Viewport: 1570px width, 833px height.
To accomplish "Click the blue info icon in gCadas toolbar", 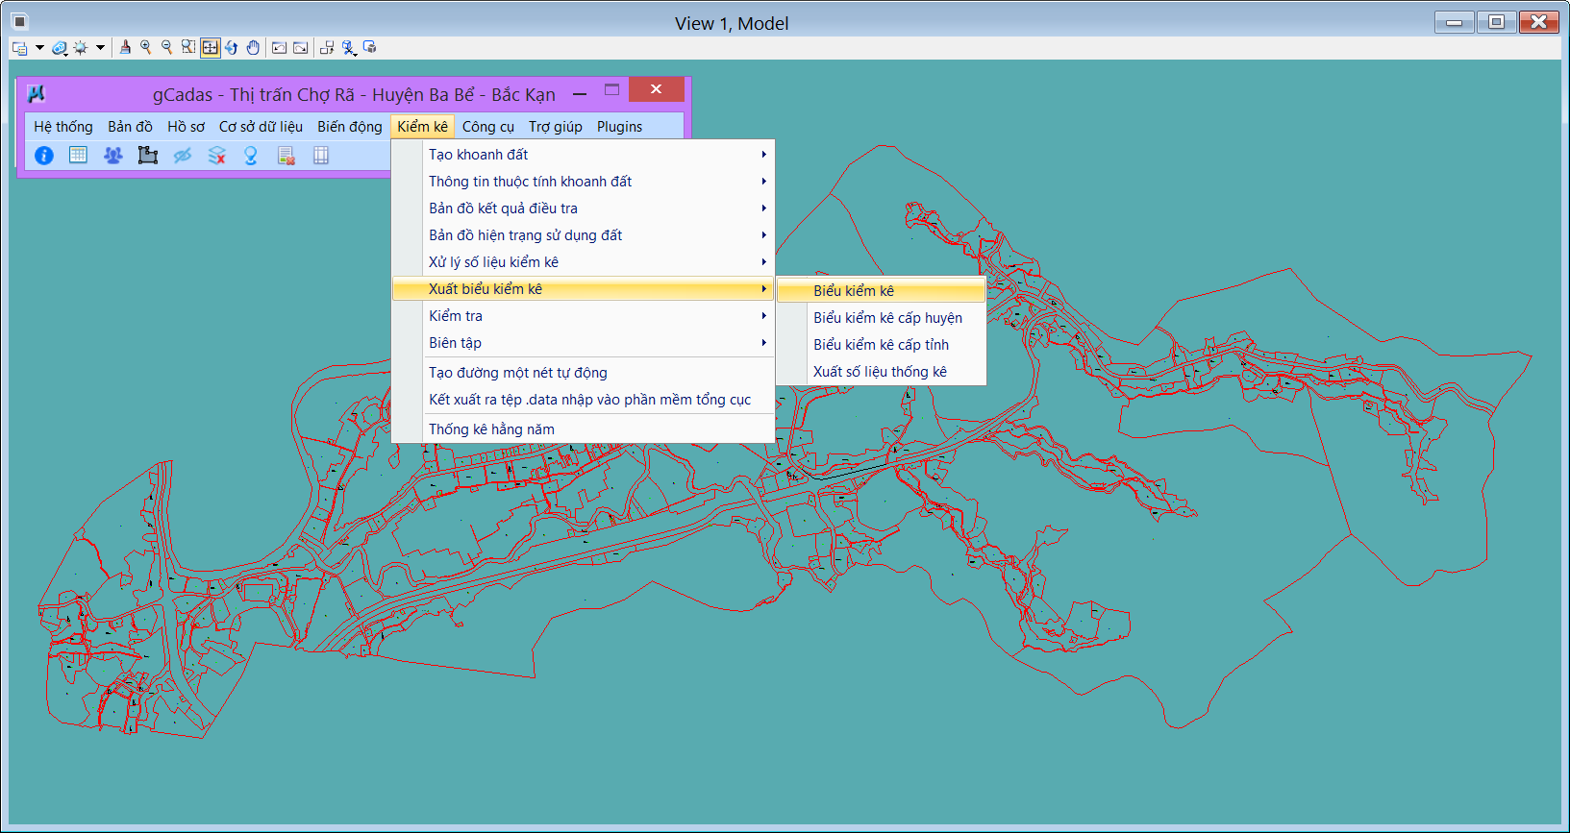I will [x=44, y=156].
